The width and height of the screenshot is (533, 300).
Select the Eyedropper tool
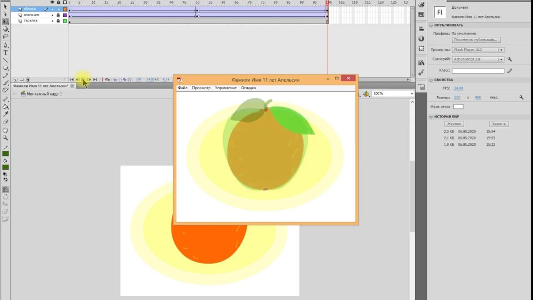(5, 114)
